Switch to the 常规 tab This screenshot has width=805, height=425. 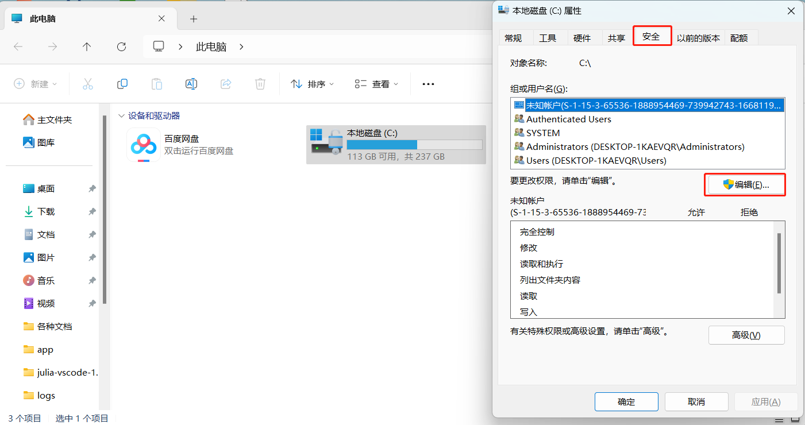[x=513, y=38]
